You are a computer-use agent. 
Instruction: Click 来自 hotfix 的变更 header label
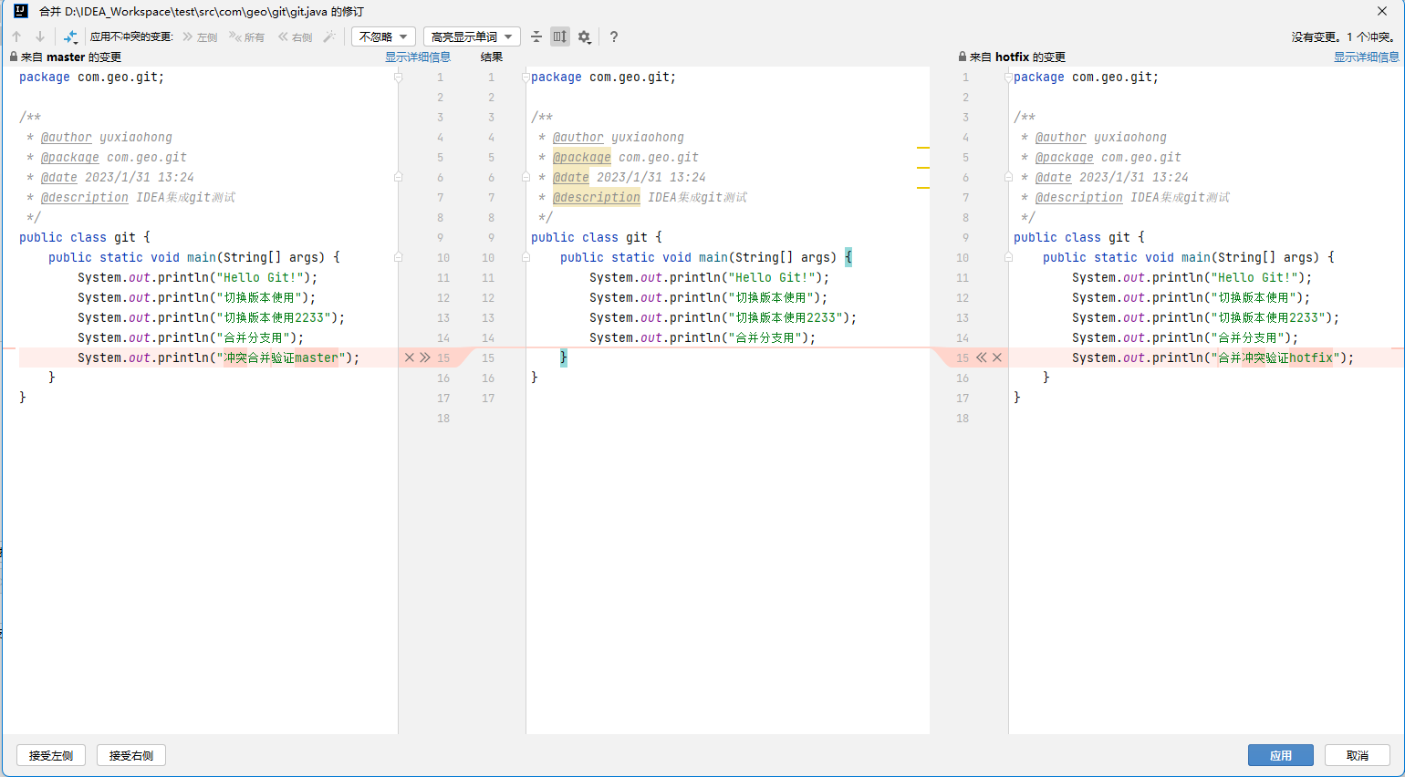click(1017, 57)
